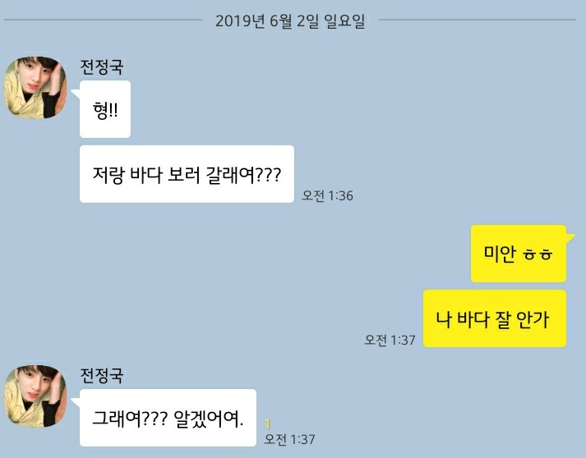Click the divider line right of the date header
The height and width of the screenshot is (458, 586).
[x=478, y=20]
